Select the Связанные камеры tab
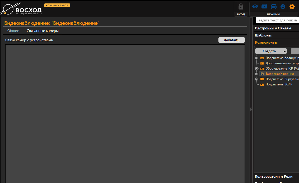 coord(43,31)
